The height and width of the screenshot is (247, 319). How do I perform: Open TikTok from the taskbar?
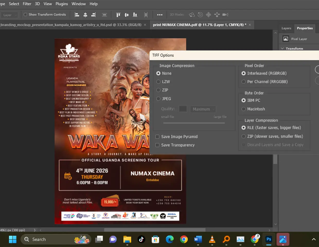point(141,239)
